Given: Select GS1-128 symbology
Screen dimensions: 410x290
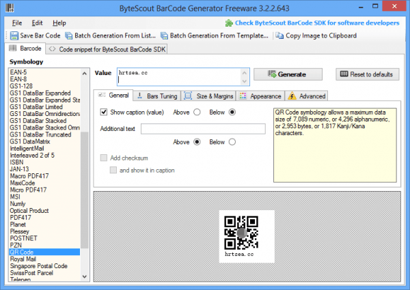Looking at the screenshot, I should [21, 86].
